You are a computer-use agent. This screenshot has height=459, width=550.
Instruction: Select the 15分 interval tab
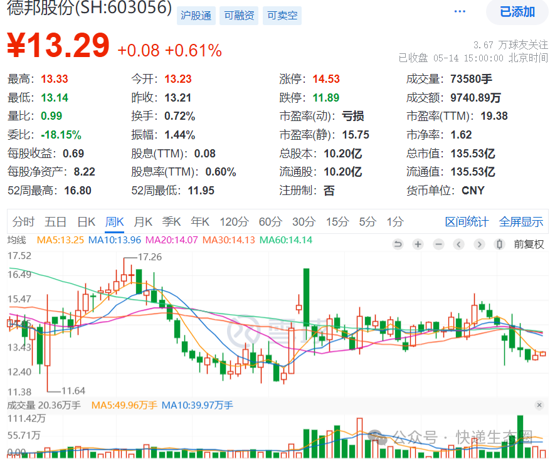pyautogui.click(x=337, y=221)
